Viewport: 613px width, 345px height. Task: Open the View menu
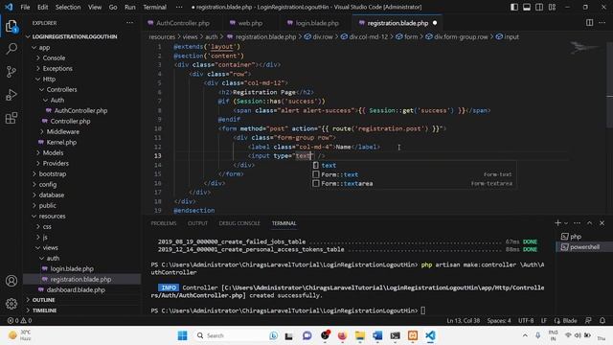coord(95,7)
